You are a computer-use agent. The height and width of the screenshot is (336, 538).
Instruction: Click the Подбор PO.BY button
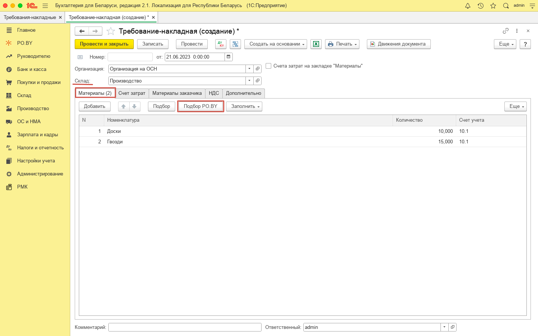coord(201,106)
